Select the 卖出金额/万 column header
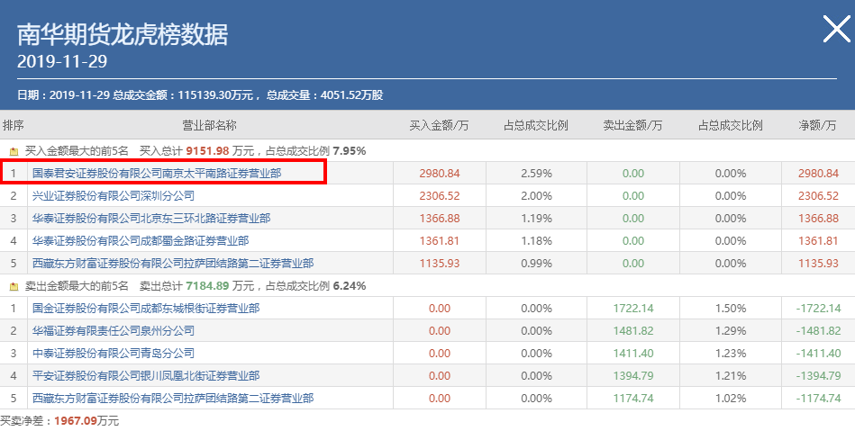This screenshot has width=855, height=431. tap(632, 125)
